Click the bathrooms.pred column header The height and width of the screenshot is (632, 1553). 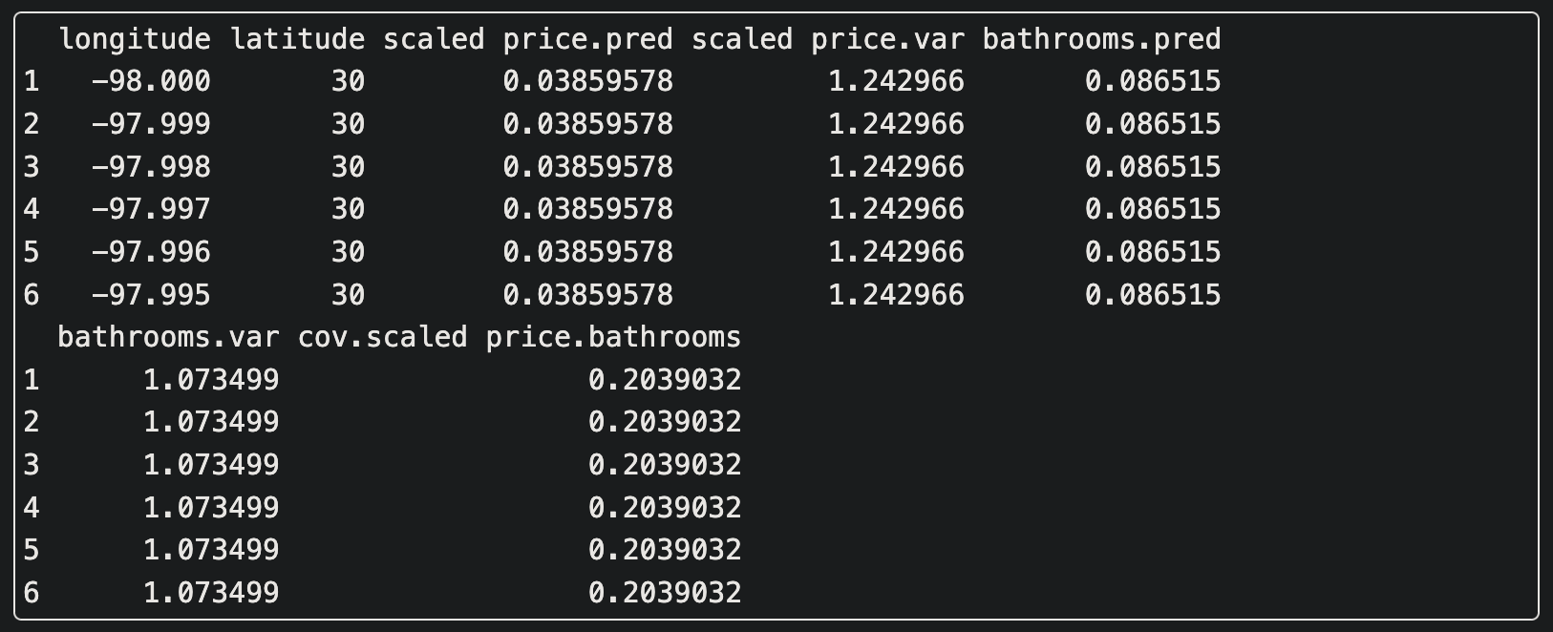coord(1102,39)
